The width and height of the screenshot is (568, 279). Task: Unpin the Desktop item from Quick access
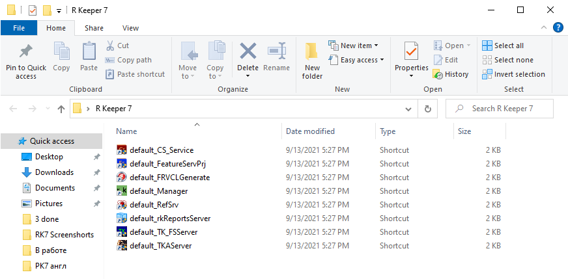tap(96, 157)
